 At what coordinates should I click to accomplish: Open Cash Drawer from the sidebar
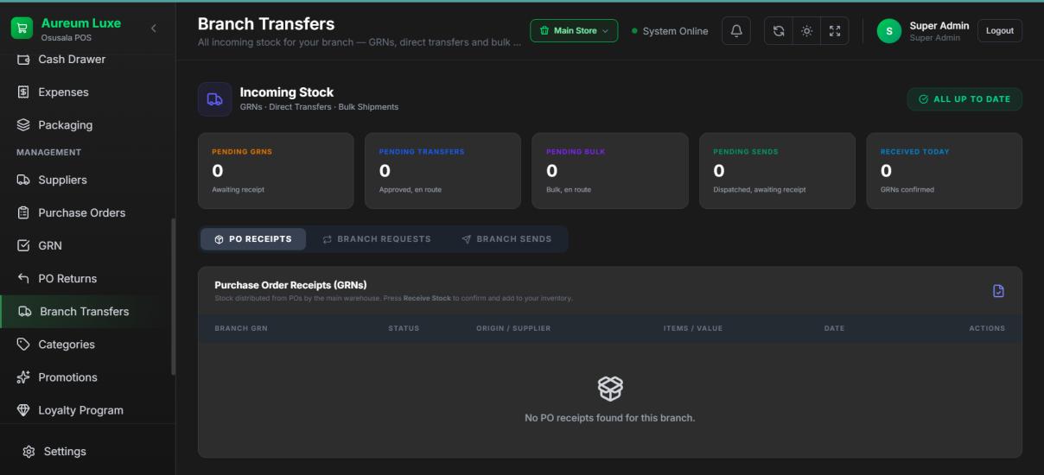pyautogui.click(x=86, y=60)
